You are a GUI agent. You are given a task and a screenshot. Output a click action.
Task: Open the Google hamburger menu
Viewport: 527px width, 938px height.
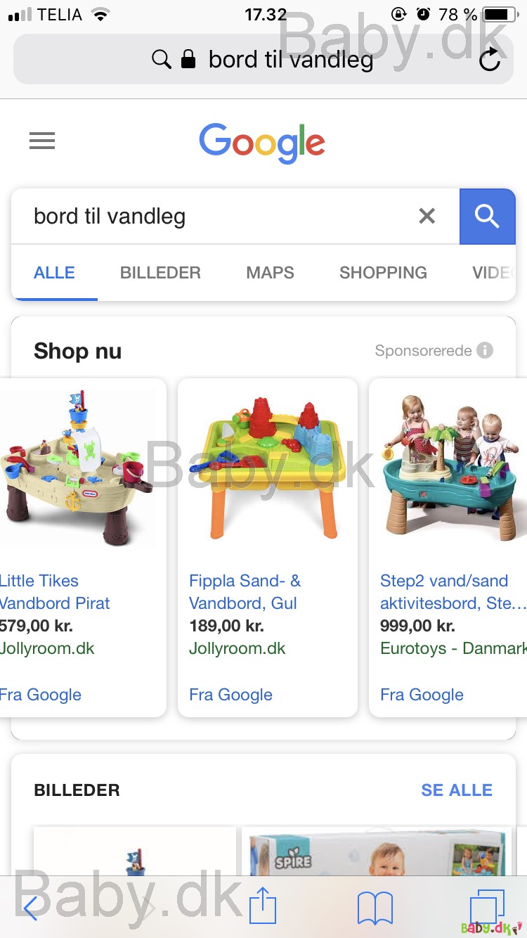point(42,141)
